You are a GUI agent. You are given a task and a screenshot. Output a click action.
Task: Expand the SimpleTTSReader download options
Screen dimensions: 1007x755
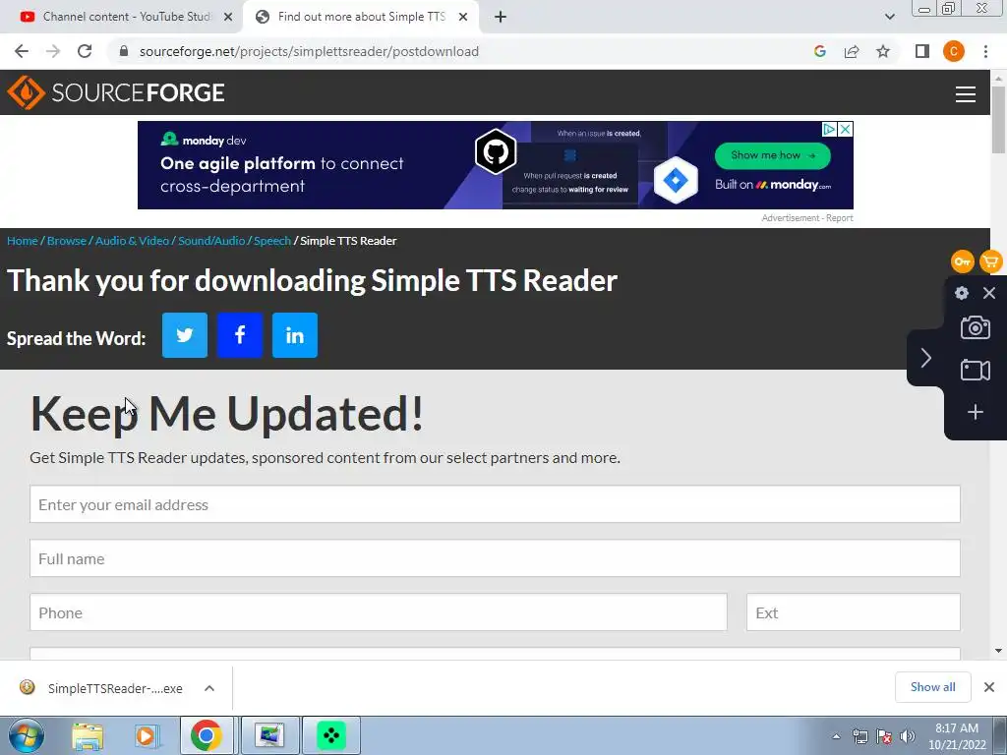[209, 688]
